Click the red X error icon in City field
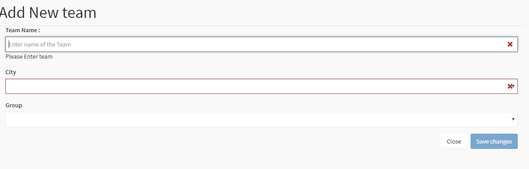529x169 pixels. (x=510, y=87)
